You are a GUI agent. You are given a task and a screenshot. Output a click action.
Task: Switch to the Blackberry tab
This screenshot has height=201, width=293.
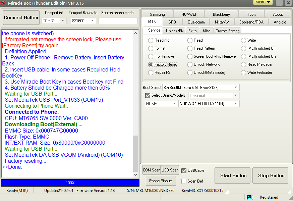(221, 14)
